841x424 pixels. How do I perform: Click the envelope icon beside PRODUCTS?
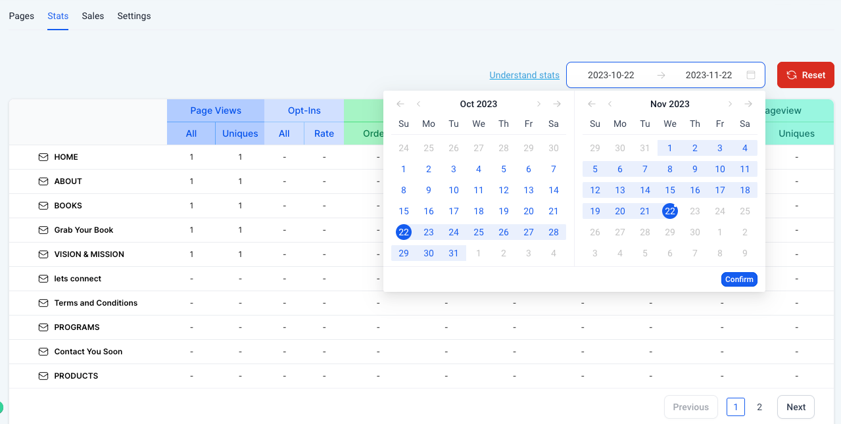43,375
